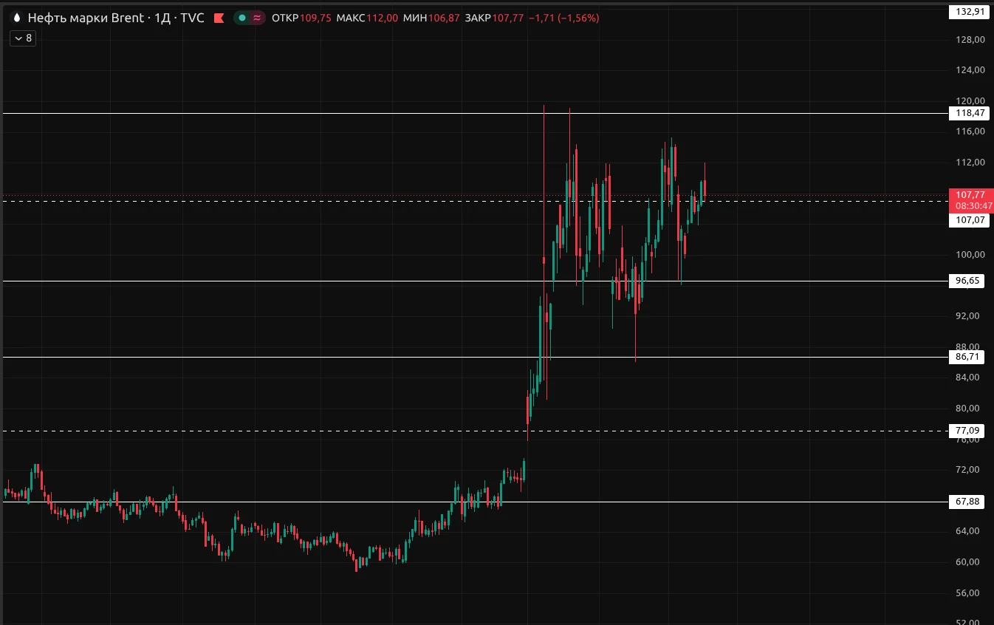
Task: Click the 72,00 tick on the price scale
Action: tap(967, 469)
